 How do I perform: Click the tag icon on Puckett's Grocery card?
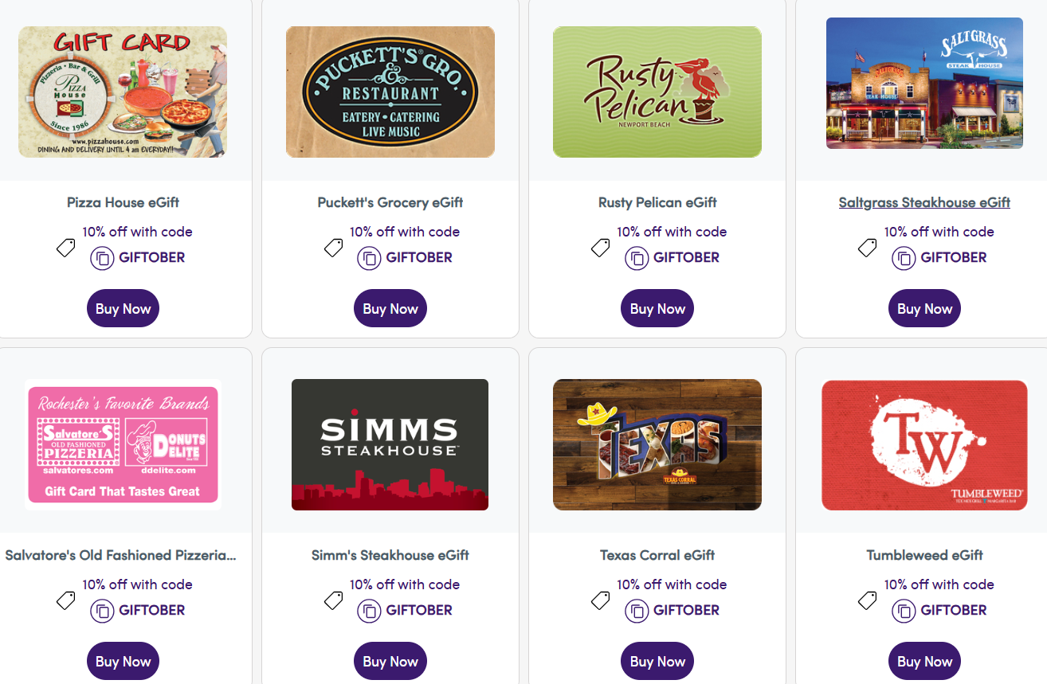pyautogui.click(x=333, y=247)
